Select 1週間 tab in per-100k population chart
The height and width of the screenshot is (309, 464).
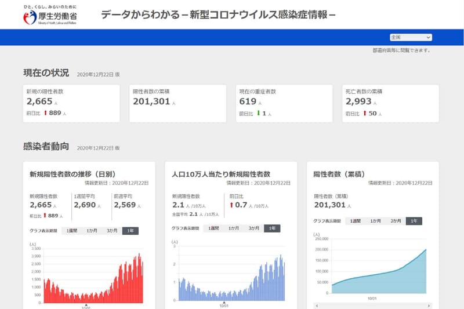213,228
